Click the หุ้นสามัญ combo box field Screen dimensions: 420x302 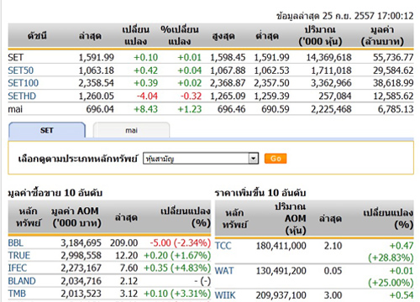(x=201, y=159)
